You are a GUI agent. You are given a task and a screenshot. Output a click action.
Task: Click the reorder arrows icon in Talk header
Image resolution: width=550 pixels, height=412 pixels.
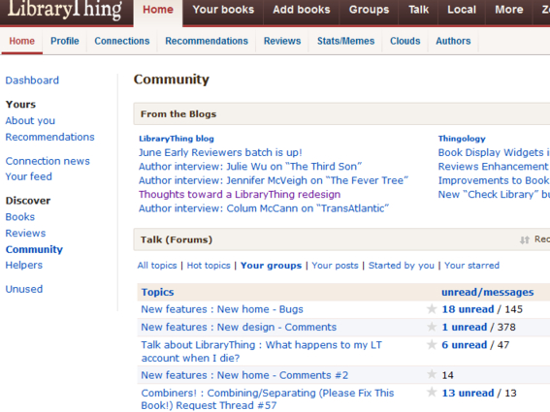click(525, 240)
